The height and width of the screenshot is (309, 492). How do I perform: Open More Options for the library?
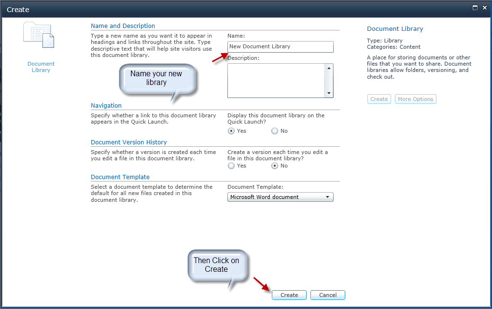tap(415, 99)
